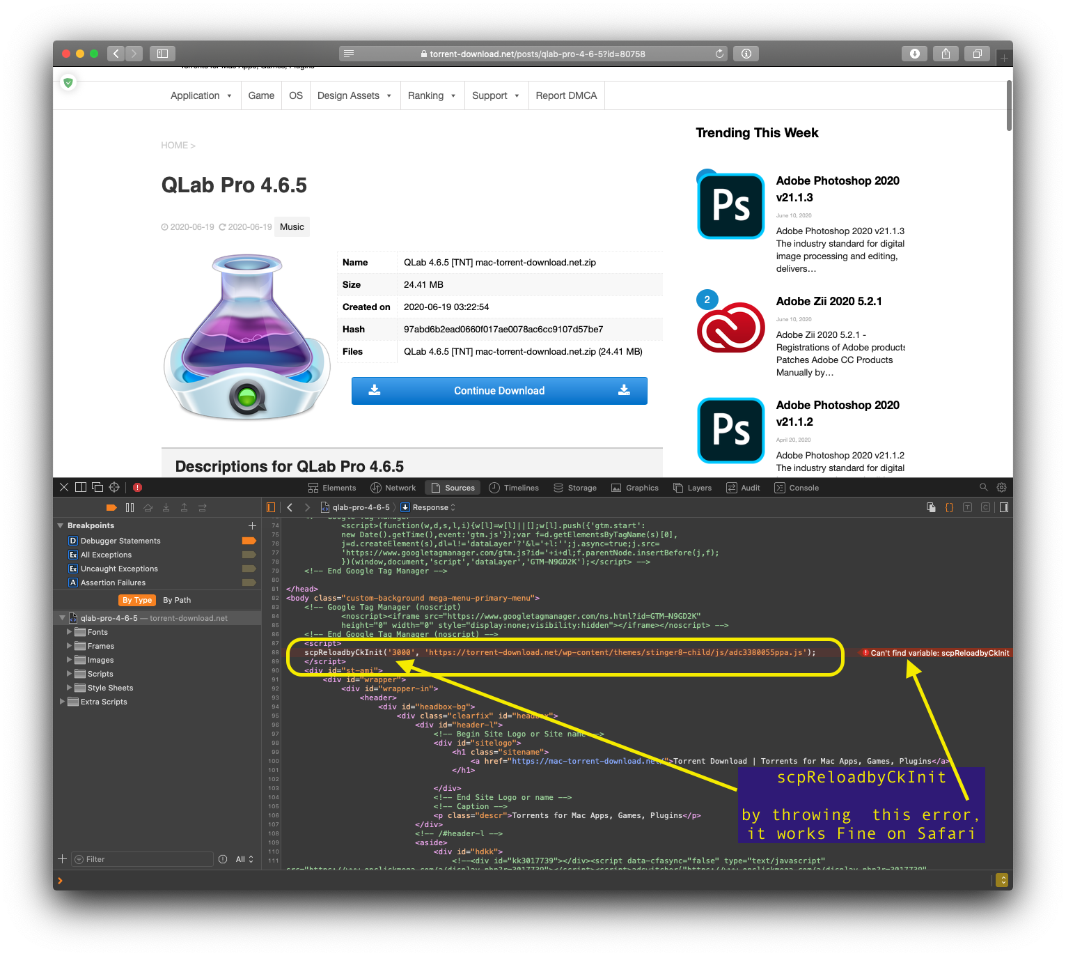Go back in Sources history
The width and height of the screenshot is (1066, 956).
290,507
